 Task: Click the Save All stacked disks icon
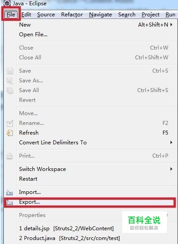click(x=10, y=90)
